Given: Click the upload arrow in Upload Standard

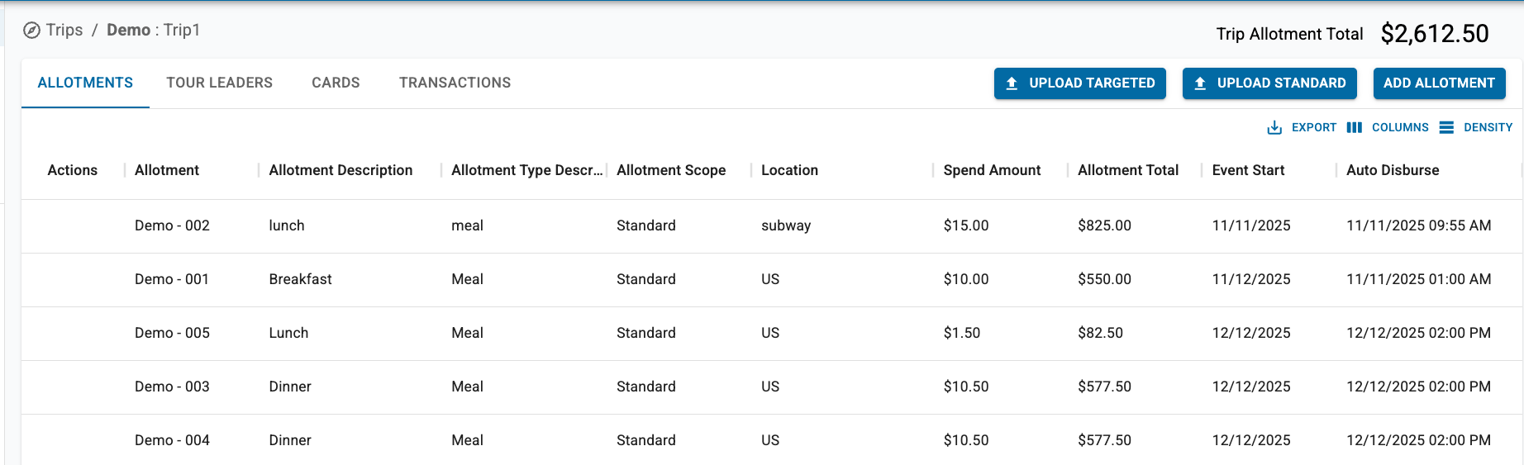Looking at the screenshot, I should [x=1200, y=83].
